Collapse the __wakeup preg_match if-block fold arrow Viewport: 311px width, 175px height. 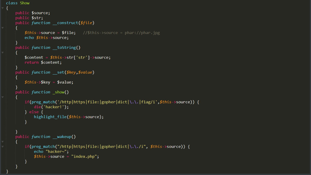2,146
